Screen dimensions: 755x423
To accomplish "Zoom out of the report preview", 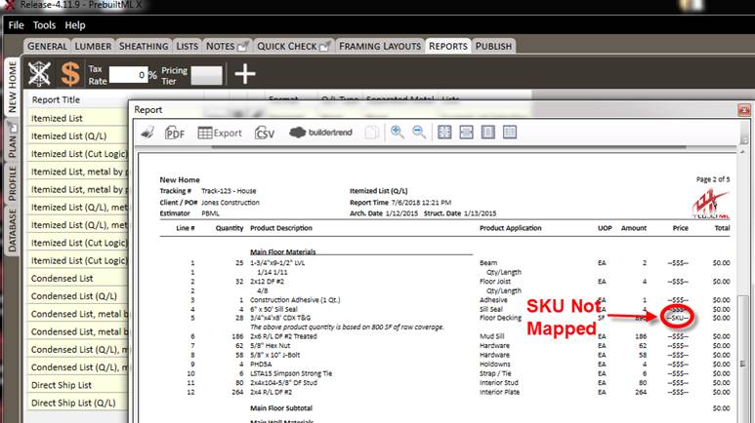I will (x=419, y=133).
